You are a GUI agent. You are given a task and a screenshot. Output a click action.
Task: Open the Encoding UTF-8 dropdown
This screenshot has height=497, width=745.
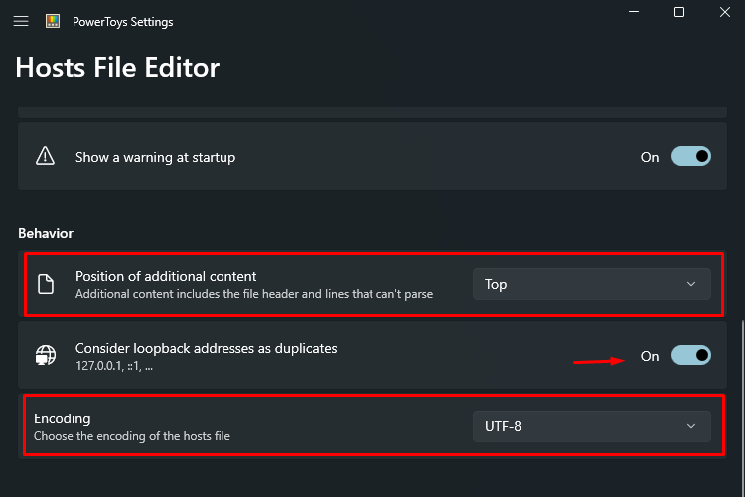pos(592,426)
